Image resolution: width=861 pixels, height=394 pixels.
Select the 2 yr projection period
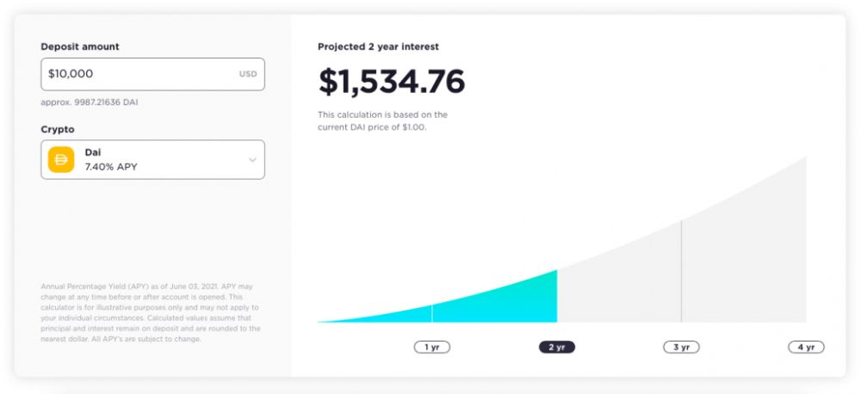(557, 348)
